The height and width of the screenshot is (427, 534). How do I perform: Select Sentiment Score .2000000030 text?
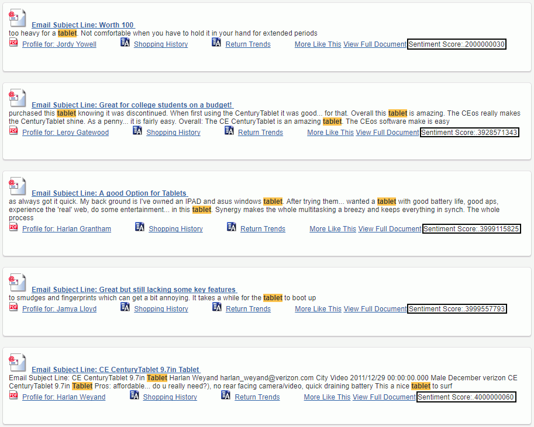pyautogui.click(x=457, y=44)
